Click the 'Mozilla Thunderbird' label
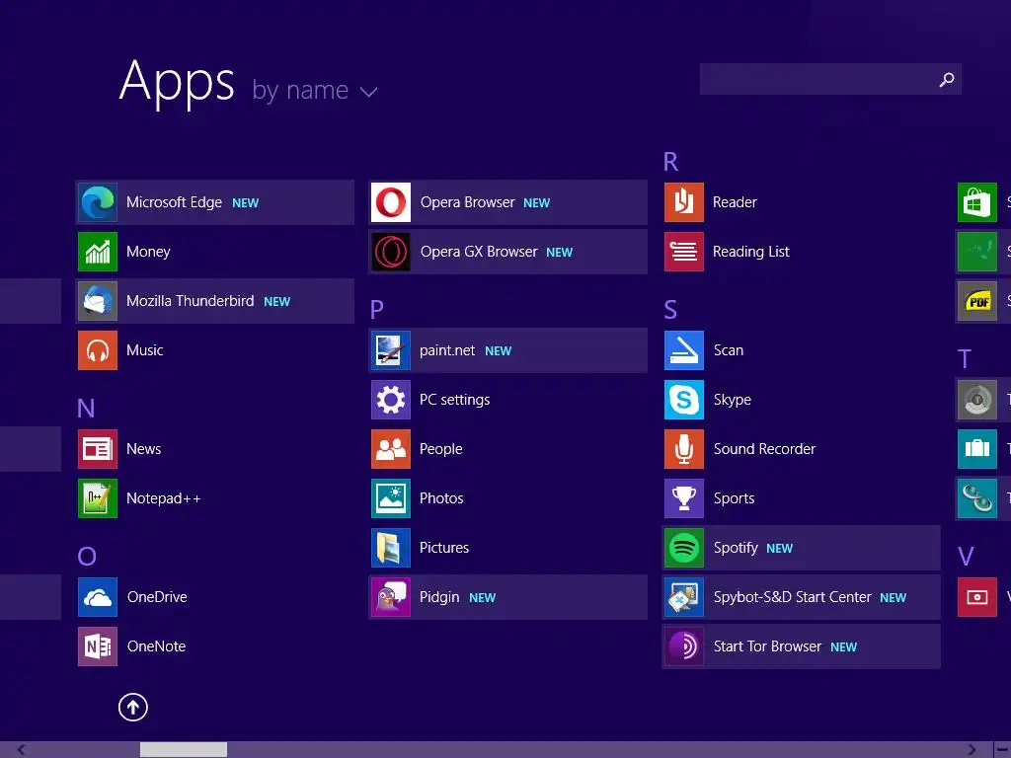1011x758 pixels. (x=191, y=301)
